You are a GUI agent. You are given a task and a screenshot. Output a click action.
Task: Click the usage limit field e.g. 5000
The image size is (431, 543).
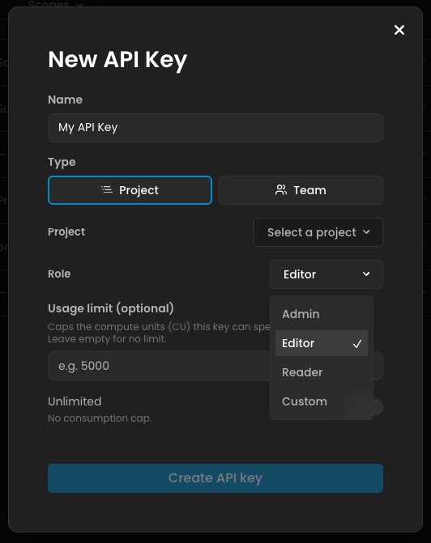tap(159, 366)
